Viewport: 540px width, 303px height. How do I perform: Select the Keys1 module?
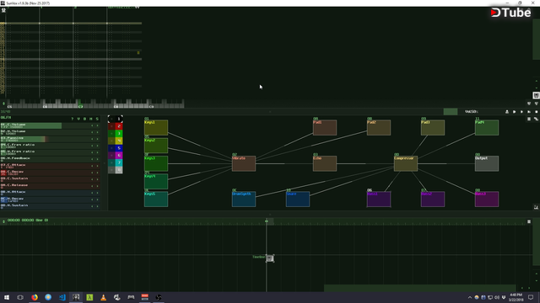pyautogui.click(x=156, y=127)
